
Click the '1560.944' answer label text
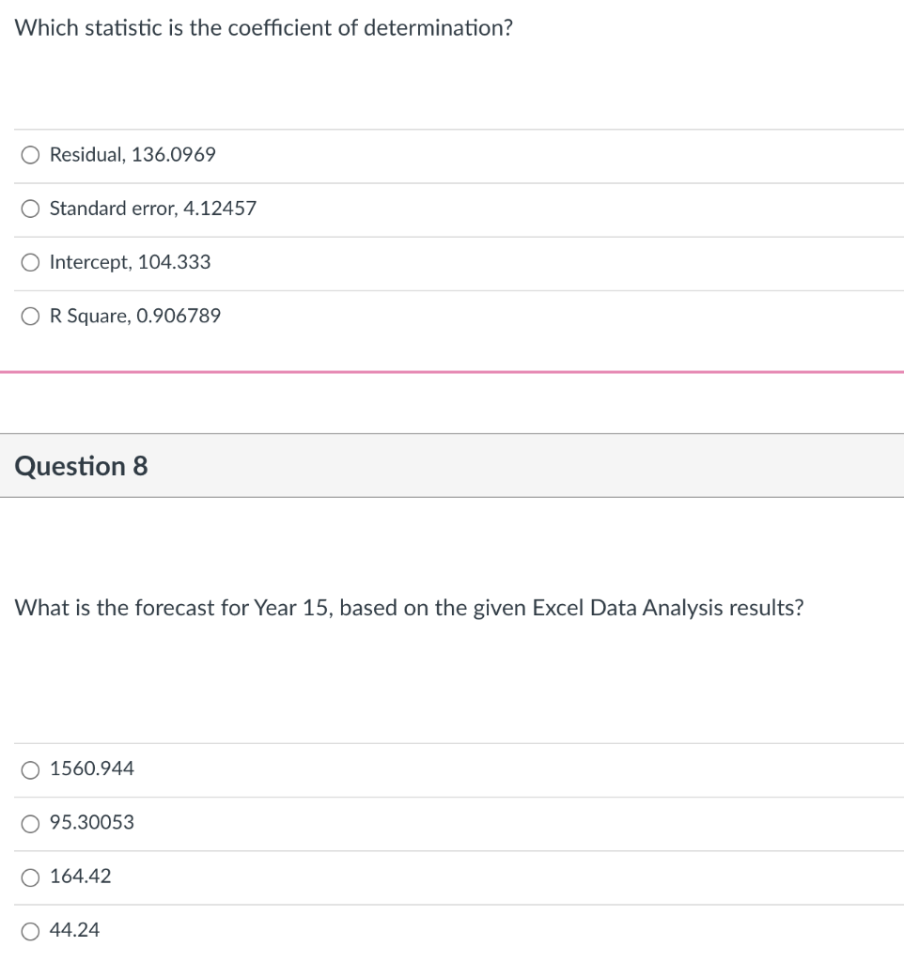[x=91, y=768]
